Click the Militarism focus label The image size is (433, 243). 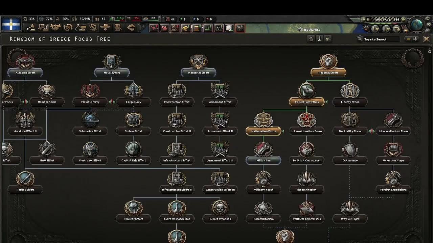(x=263, y=161)
